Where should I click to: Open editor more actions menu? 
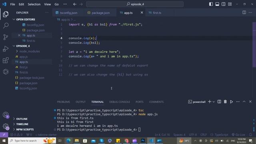[x=250, y=12]
